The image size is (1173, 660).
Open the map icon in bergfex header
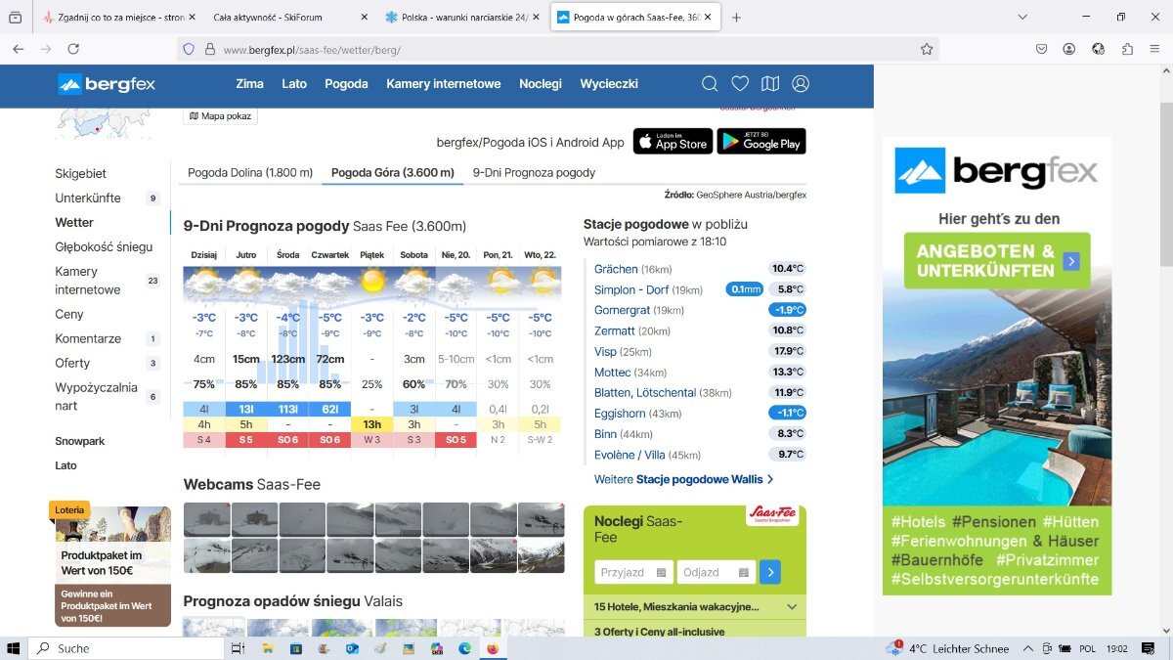pos(770,84)
